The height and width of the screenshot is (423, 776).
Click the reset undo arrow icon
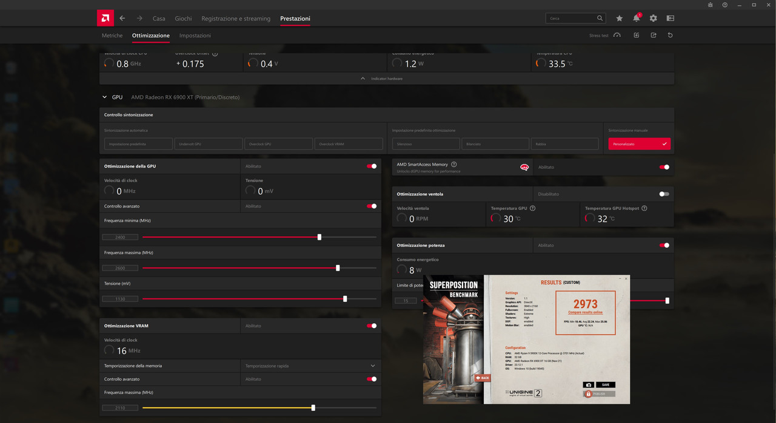670,35
